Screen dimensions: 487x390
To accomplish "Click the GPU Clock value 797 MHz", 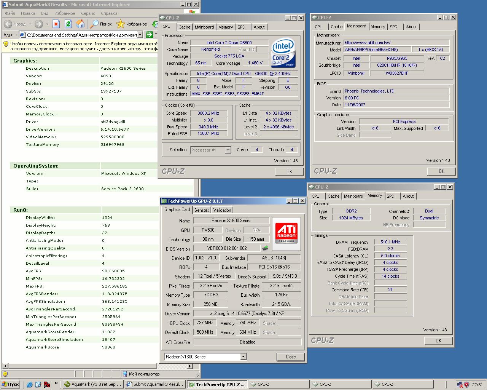I will (205, 323).
